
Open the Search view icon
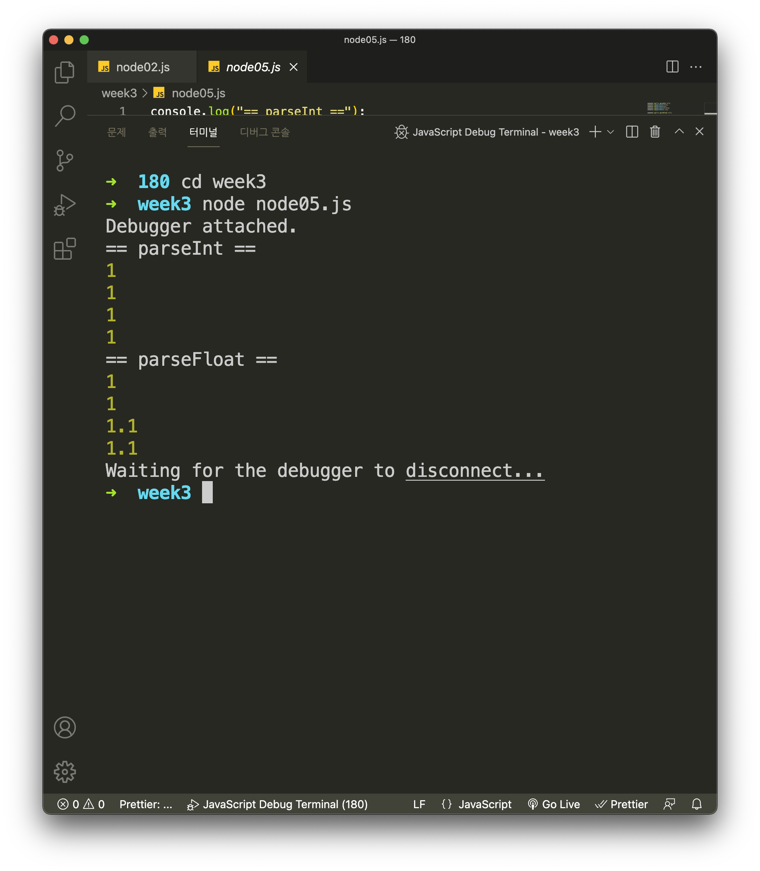pos(64,115)
